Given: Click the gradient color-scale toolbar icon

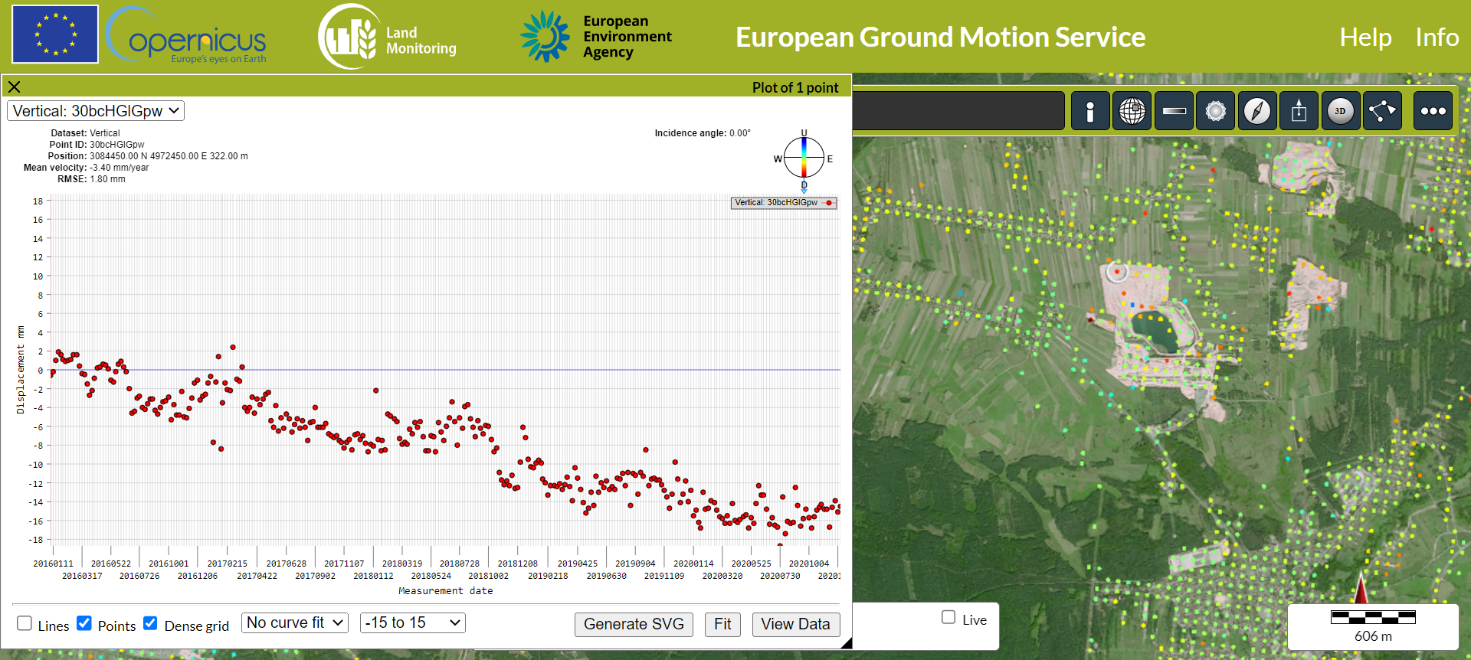Looking at the screenshot, I should coord(1174,111).
